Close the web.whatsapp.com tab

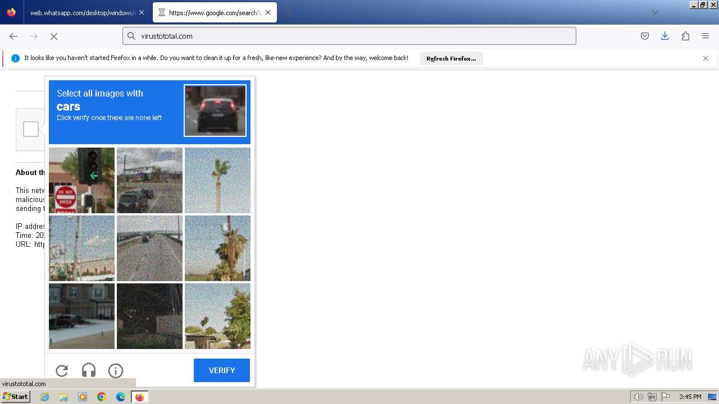(142, 12)
